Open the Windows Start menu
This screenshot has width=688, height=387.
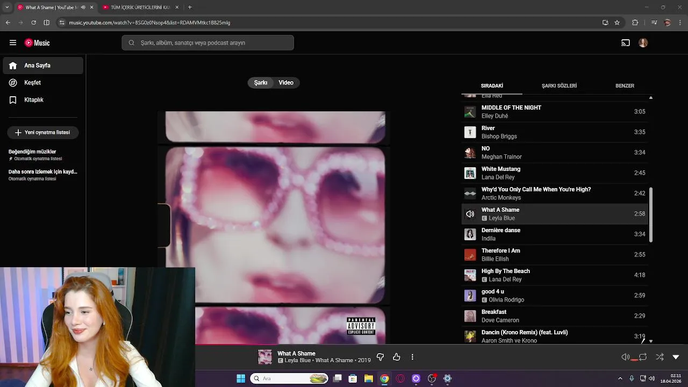(241, 378)
